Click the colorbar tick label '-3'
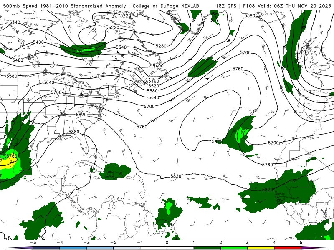Screen dimensions: 334x250 (x=86, y=242)
